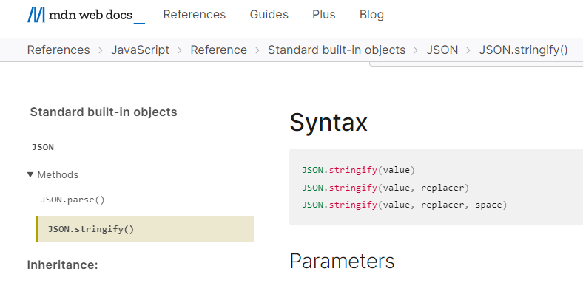Collapse the Methods section triangle

tap(30, 174)
